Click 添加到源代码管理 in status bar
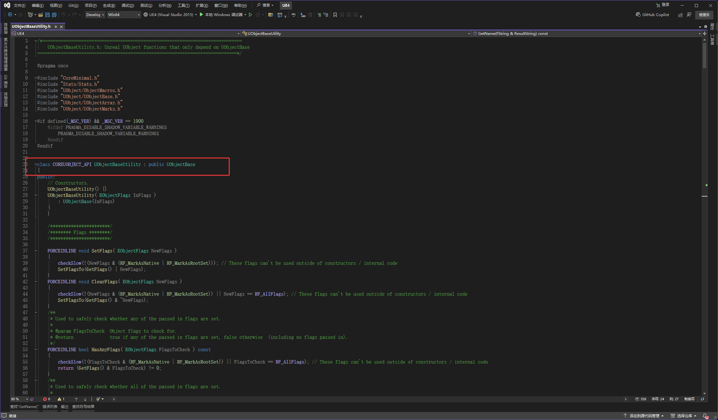This screenshot has width=718, height=420. click(644, 416)
